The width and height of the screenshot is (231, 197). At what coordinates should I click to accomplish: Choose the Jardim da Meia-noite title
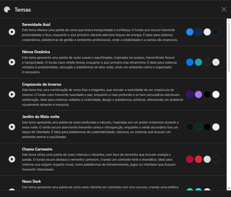point(41,117)
